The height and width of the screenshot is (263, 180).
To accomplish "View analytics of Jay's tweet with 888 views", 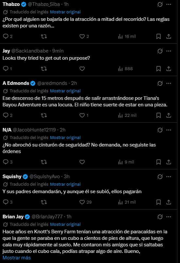I will 125,69.
